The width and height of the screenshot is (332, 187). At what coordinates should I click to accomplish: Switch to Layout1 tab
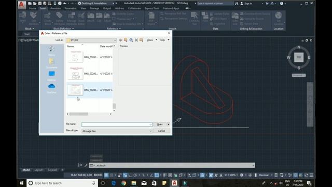coord(39,170)
